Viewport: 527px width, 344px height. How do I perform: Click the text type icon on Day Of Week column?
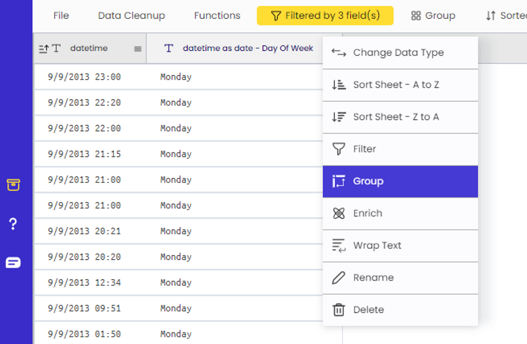(x=169, y=48)
